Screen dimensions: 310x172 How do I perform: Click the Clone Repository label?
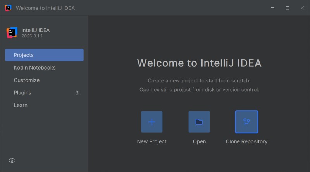246,141
